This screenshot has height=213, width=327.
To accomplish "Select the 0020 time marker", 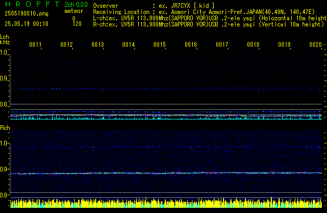I will (x=316, y=45).
